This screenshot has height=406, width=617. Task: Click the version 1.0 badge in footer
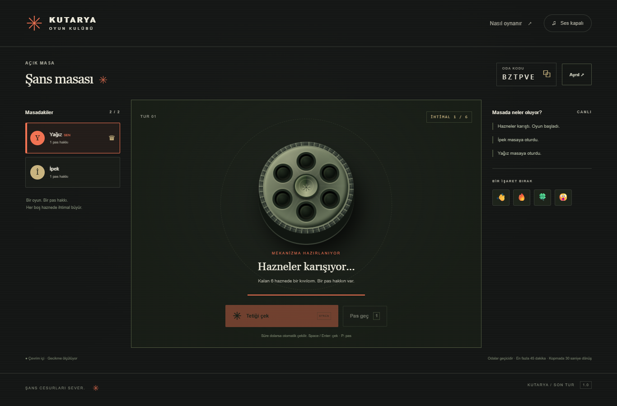[x=586, y=385]
